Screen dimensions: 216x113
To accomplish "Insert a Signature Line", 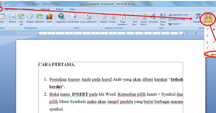I will tap(179, 14).
